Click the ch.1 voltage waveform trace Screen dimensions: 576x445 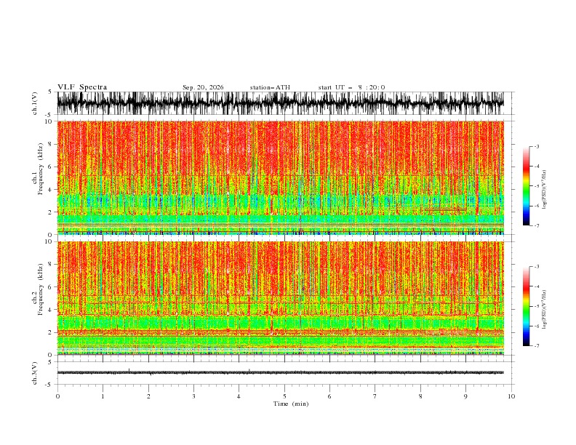(x=280, y=103)
